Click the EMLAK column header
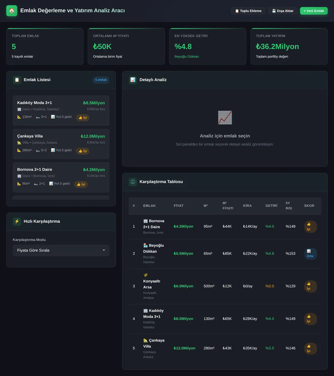The width and height of the screenshot is (334, 376). point(149,206)
